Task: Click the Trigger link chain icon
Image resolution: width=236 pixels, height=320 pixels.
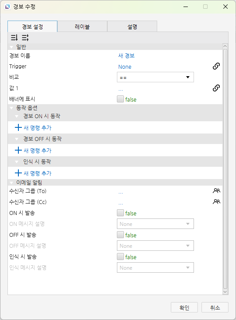Action: (x=216, y=66)
